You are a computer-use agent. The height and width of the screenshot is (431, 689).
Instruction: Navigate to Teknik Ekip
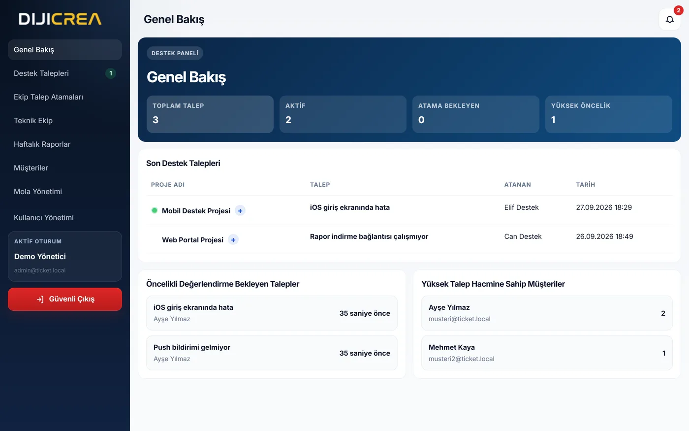[65, 121]
